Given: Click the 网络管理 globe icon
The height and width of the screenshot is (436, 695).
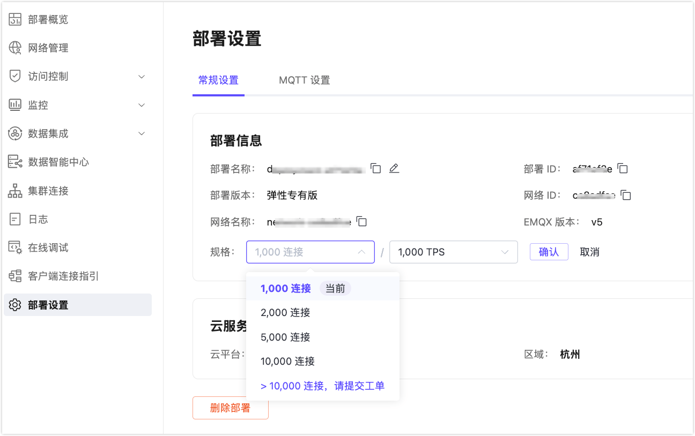Looking at the screenshot, I should click(15, 48).
